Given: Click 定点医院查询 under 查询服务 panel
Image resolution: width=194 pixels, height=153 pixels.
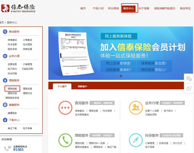Looking at the screenshot, I should pyautogui.click(x=82, y=115).
